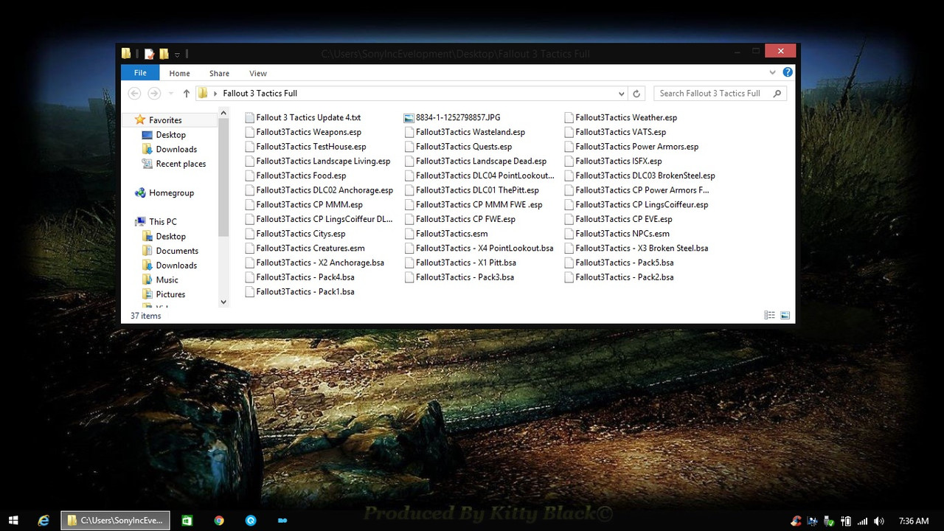Image resolution: width=944 pixels, height=531 pixels.
Task: Click file icon of Fallout3Tactics - Pack5.bsa
Action: pyautogui.click(x=569, y=263)
